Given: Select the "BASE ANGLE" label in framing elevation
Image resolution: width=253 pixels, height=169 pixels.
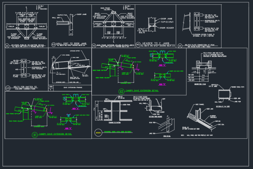Looking at the screenshot, I should tap(106, 116).
